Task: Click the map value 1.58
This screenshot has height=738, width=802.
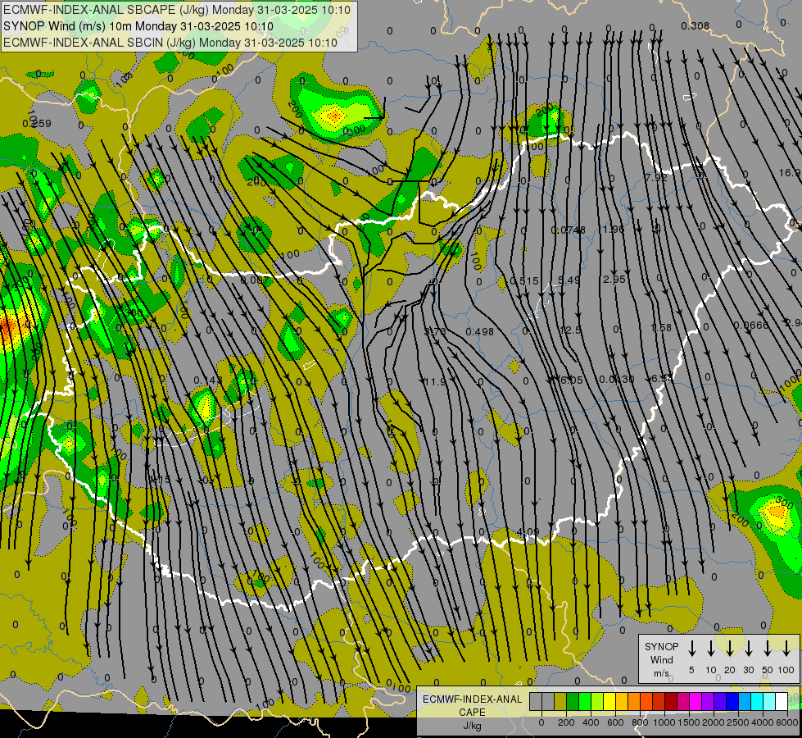Action: pyautogui.click(x=661, y=327)
